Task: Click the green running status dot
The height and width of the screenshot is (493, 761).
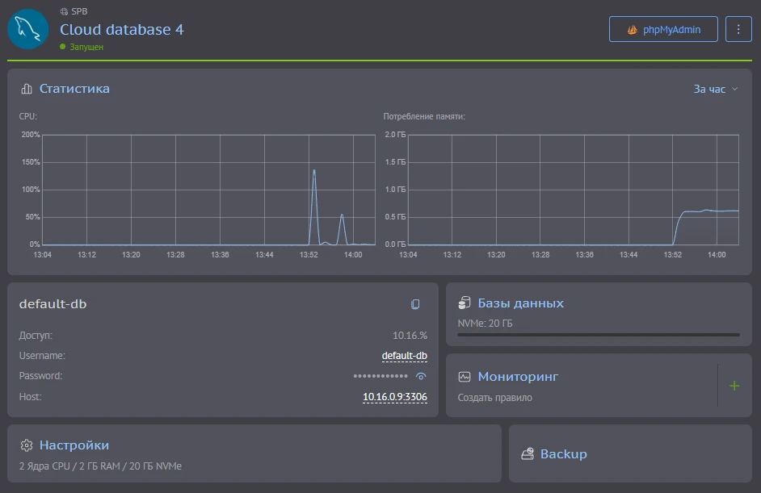Action: coord(62,47)
